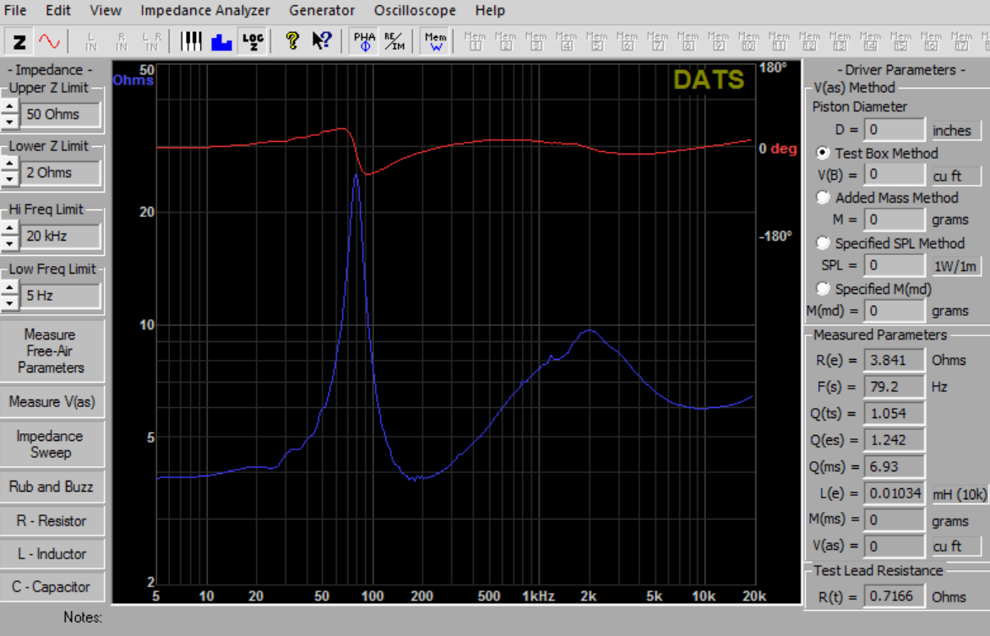Open the Impedance Analyzer menu
The image size is (990, 636).
[x=204, y=11]
